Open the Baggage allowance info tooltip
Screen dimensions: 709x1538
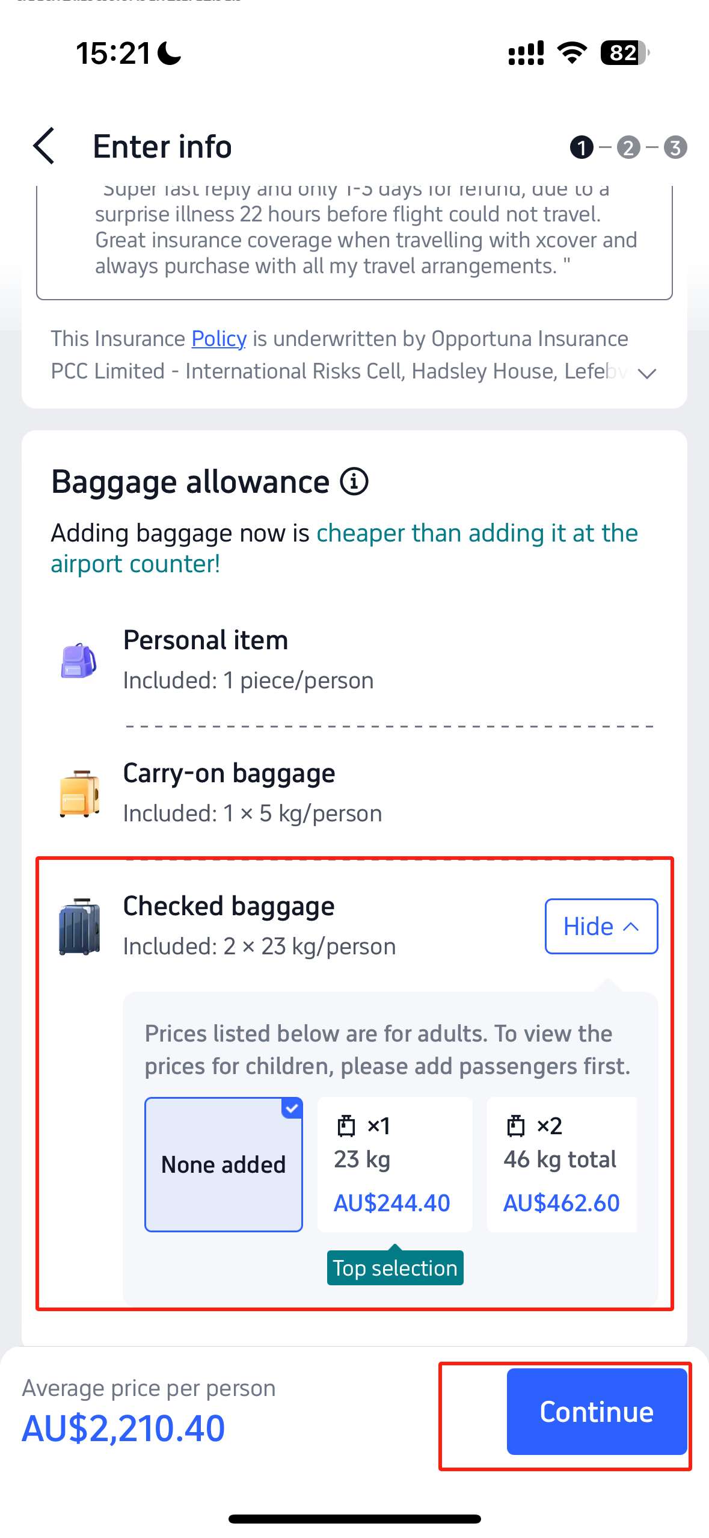[354, 481]
